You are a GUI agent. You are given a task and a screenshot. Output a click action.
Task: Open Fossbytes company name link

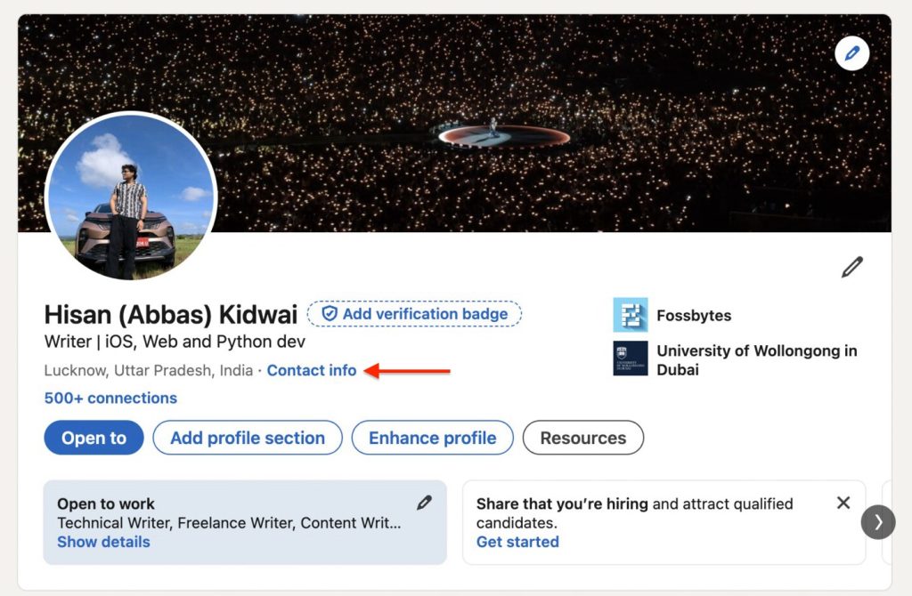pos(694,315)
